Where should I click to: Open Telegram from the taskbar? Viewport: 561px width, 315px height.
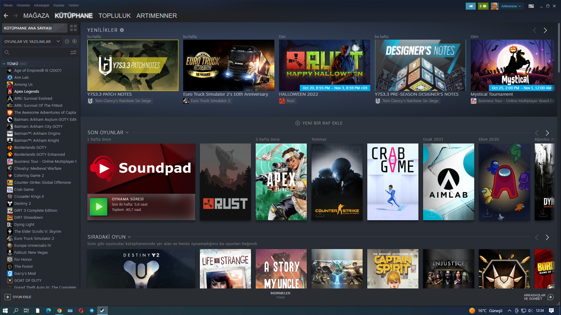(x=92, y=311)
